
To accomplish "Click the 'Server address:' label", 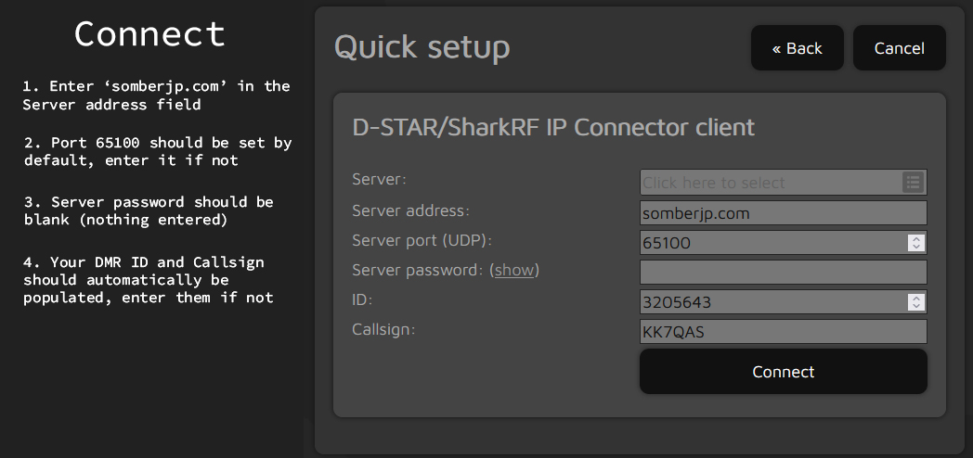I will [x=410, y=211].
